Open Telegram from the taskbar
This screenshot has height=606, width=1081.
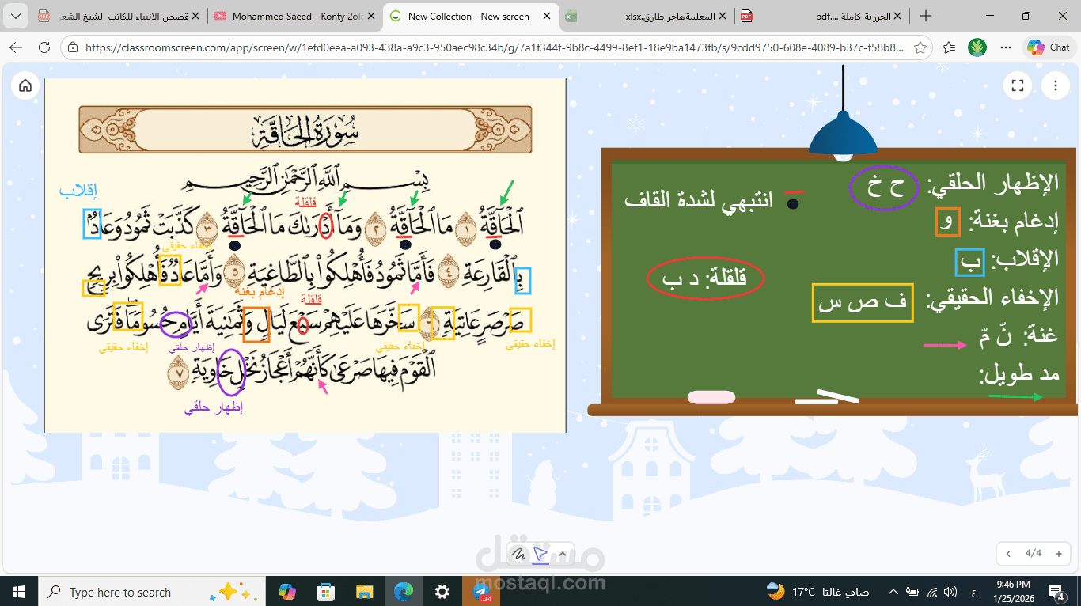coord(481,592)
